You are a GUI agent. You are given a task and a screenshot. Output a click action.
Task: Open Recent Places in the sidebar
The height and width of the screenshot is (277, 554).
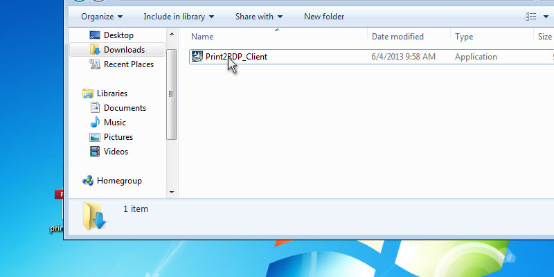pos(128,64)
